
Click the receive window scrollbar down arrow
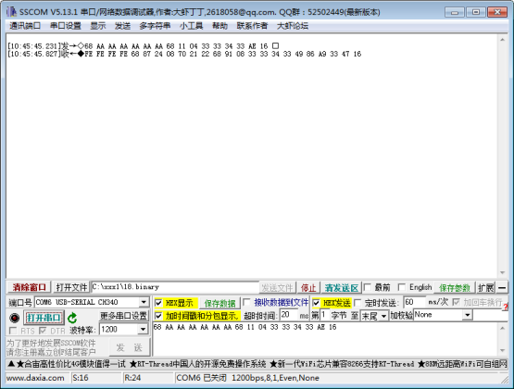pos(502,272)
